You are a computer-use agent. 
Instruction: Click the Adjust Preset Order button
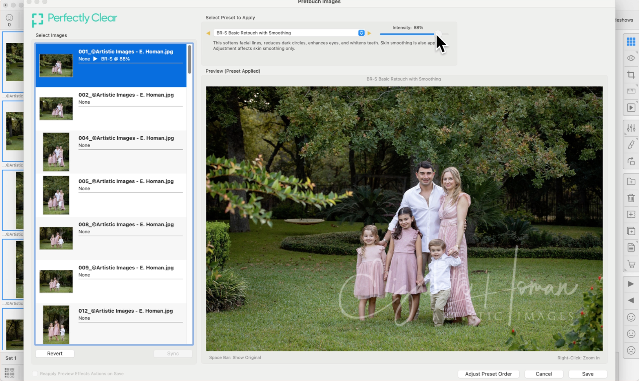(x=488, y=374)
